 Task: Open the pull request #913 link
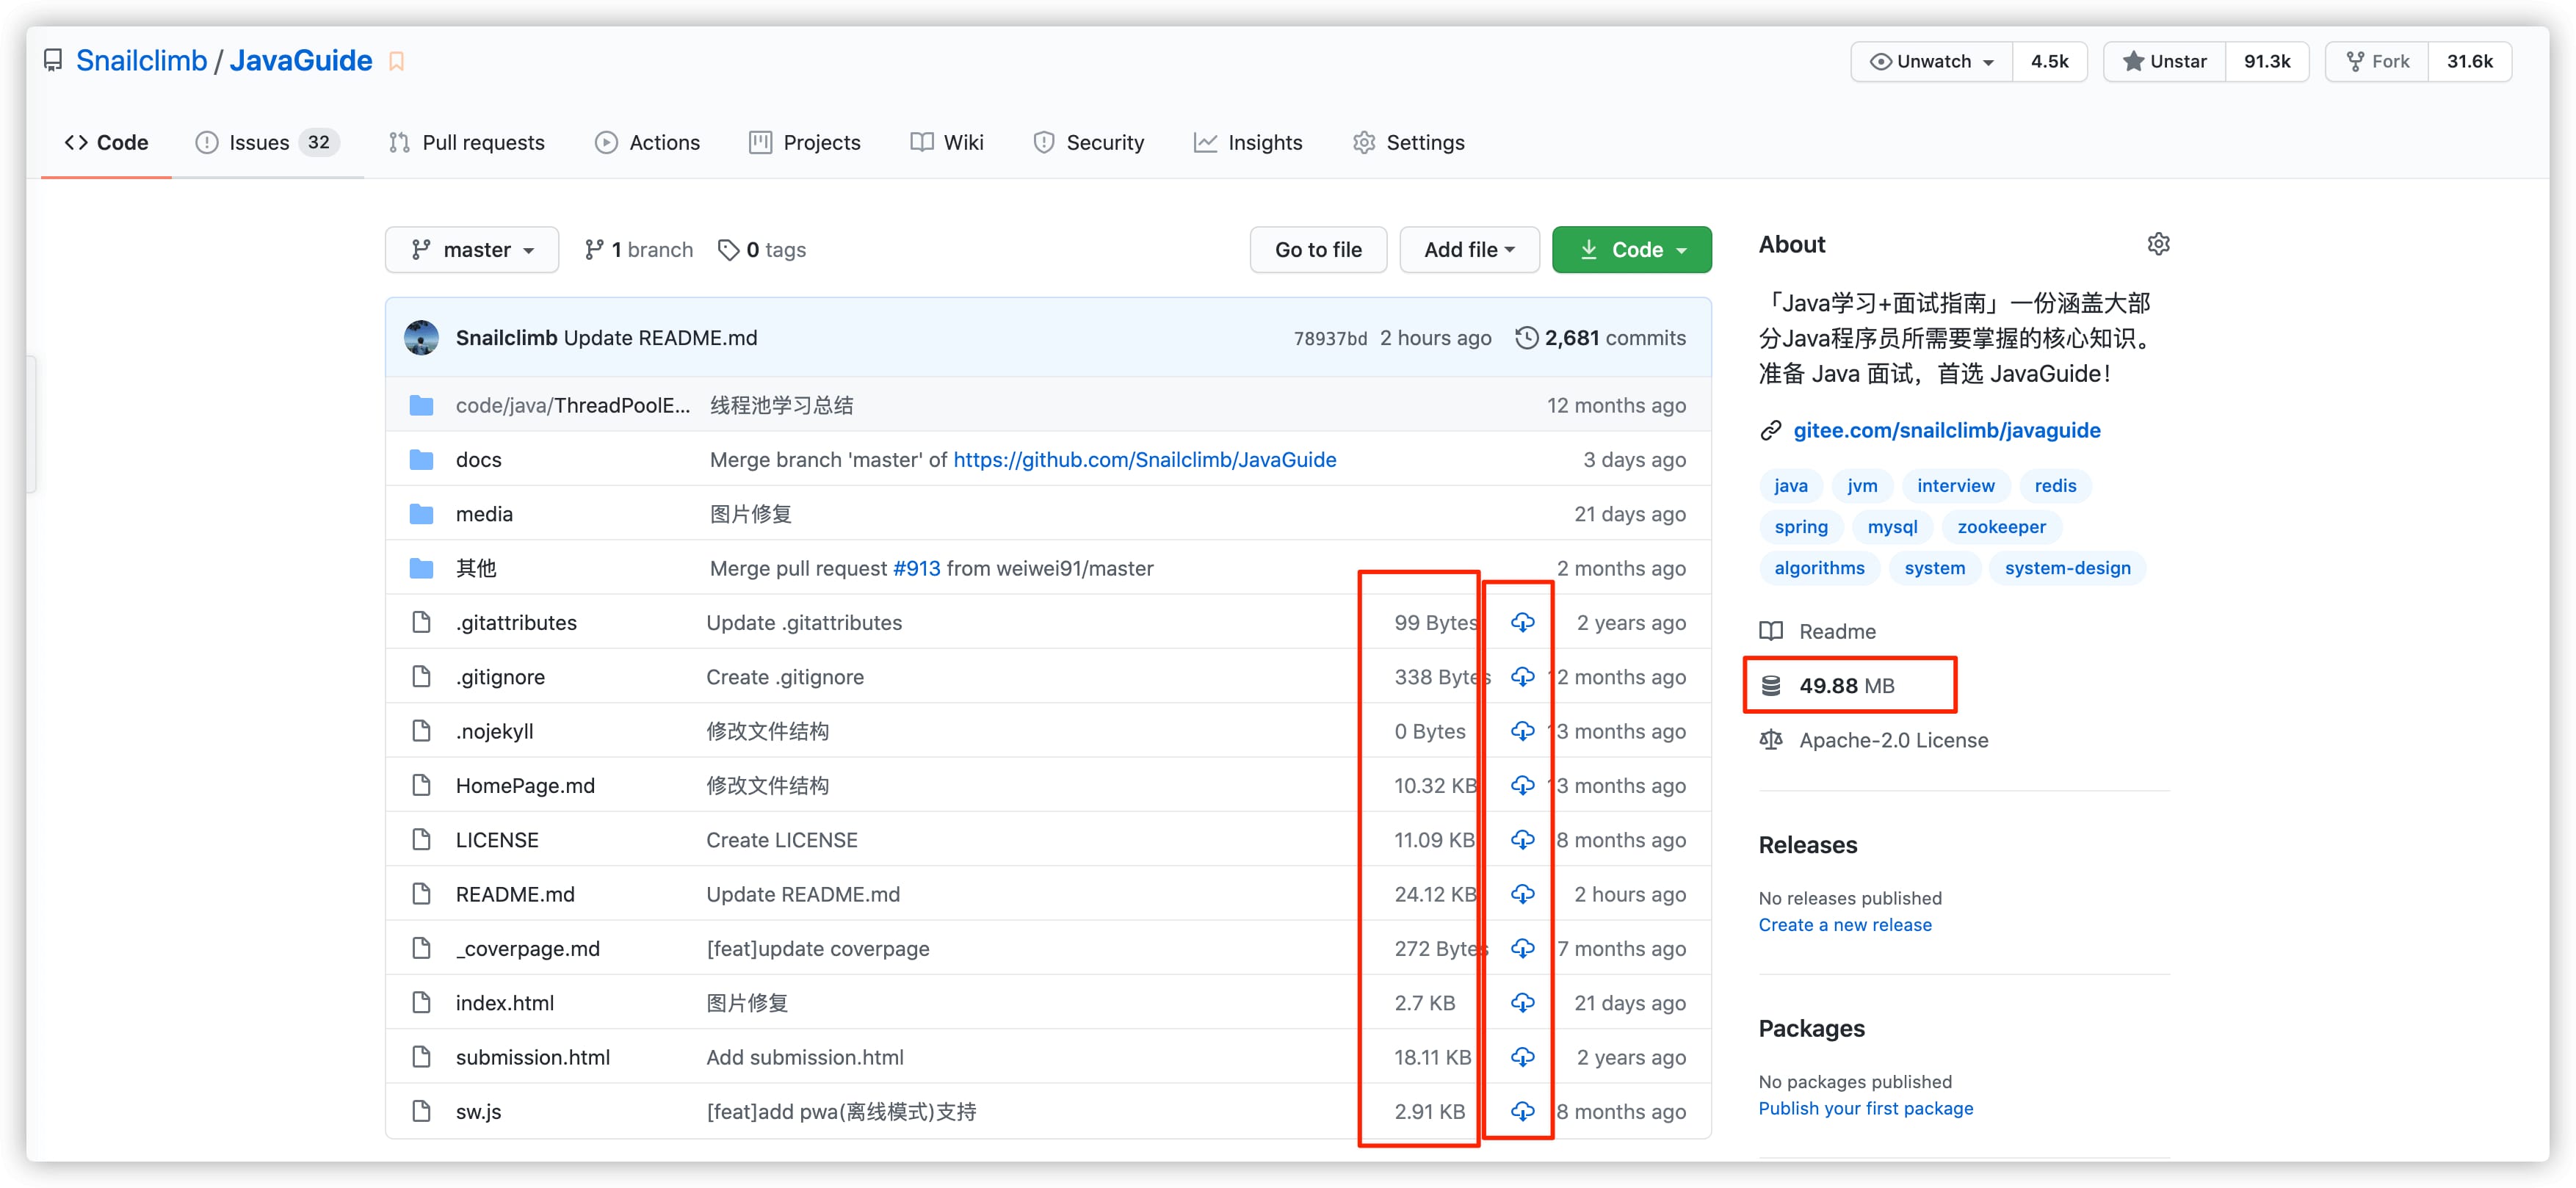point(916,568)
